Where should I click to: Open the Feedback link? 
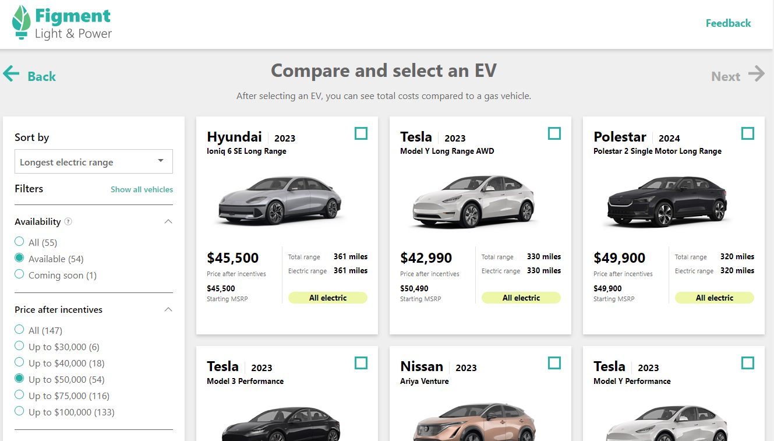728,23
